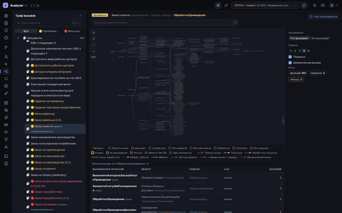Set graph depth to 3
The height and width of the screenshot is (213, 342).
300,51
